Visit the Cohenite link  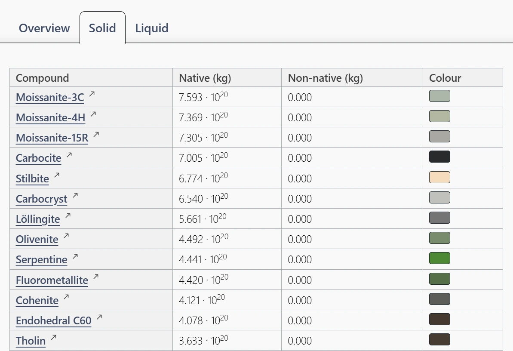click(x=37, y=300)
